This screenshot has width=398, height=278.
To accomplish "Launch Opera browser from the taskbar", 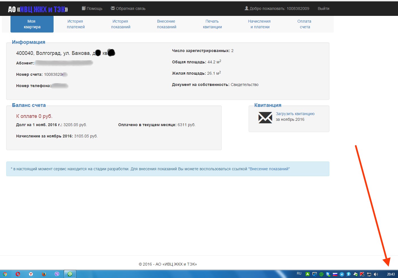I will 18,274.
